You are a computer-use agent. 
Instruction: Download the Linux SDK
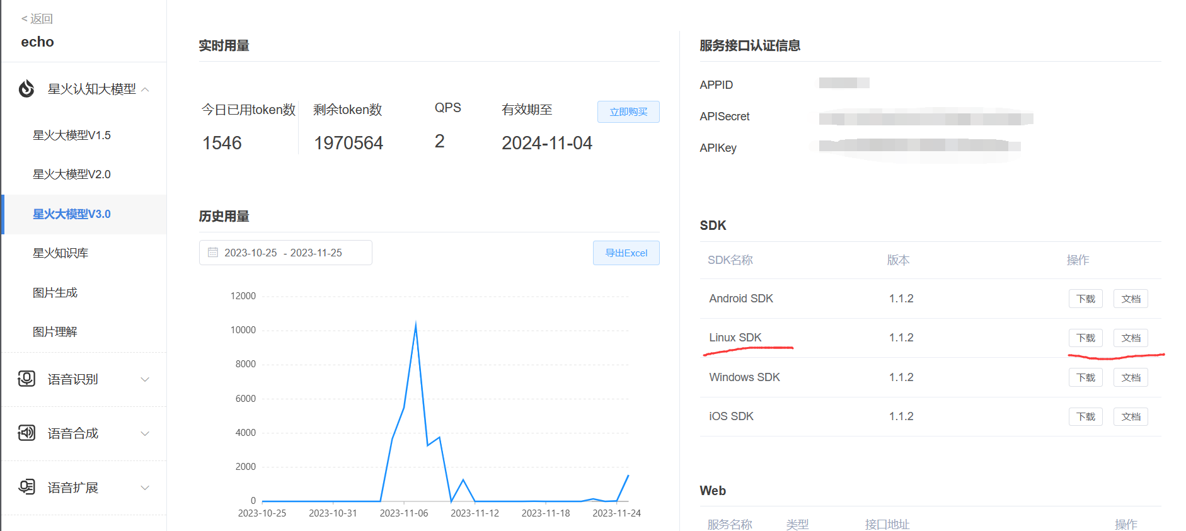coord(1085,338)
